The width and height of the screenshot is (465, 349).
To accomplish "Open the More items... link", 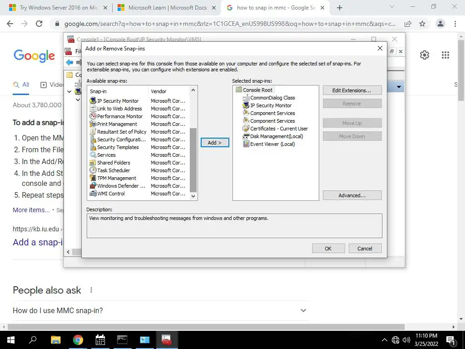I will pos(31,210).
